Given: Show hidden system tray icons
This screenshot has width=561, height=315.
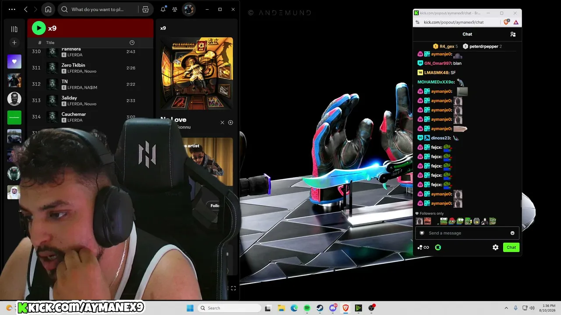Looking at the screenshot, I should 506,308.
